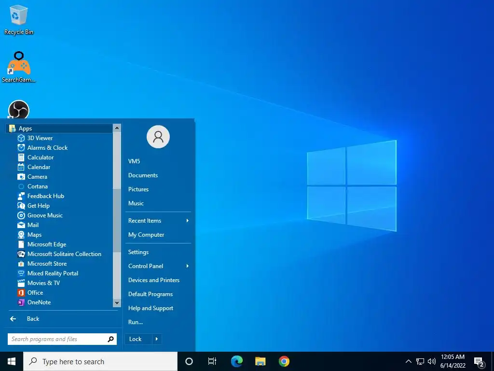Select the Recycle Bin desktop icon
The width and height of the screenshot is (494, 371).
[x=19, y=20]
